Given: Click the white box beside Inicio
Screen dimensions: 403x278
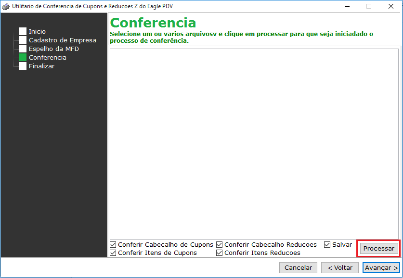Looking at the screenshot, I should [x=23, y=31].
